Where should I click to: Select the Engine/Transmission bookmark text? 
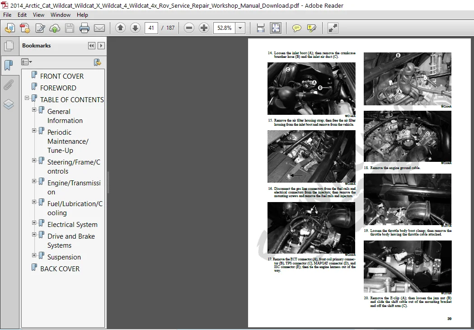point(74,188)
